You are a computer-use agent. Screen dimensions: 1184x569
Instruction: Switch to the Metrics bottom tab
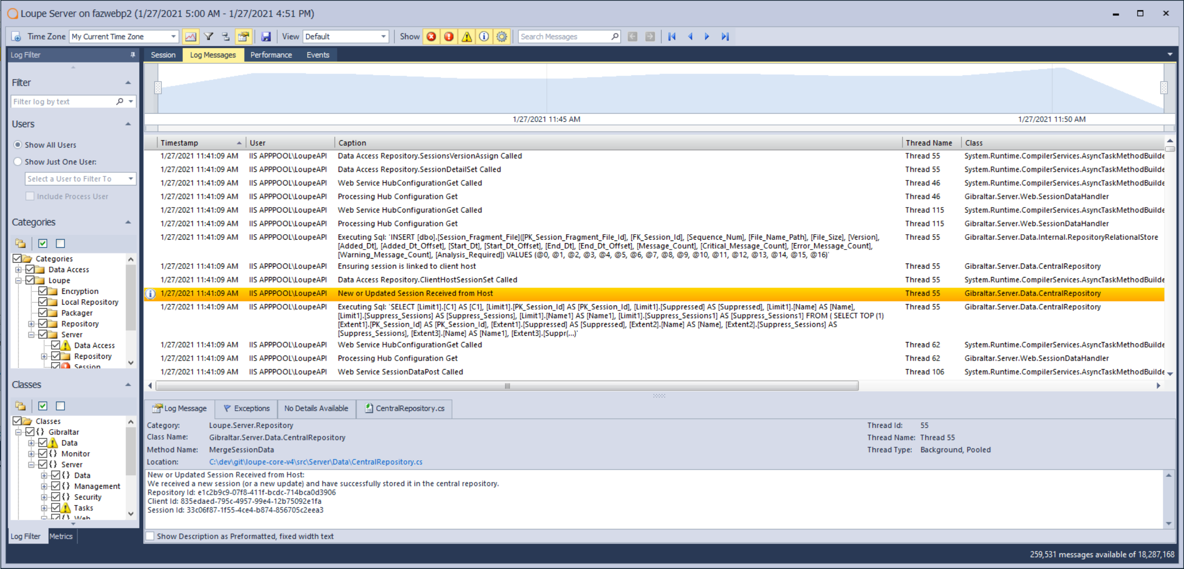[x=61, y=537]
